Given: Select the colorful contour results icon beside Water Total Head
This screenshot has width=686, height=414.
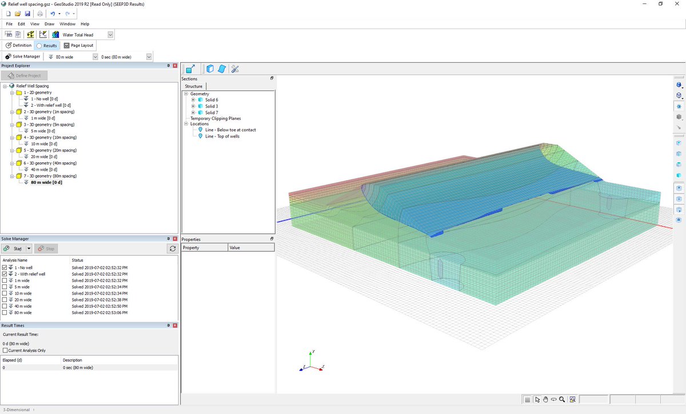Looking at the screenshot, I should [x=55, y=34].
